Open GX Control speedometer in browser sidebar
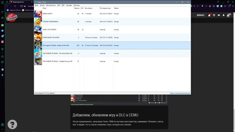Viewport: 235px width, 132px height. coord(2,12)
